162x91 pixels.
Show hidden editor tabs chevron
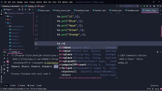[x=160, y=10]
